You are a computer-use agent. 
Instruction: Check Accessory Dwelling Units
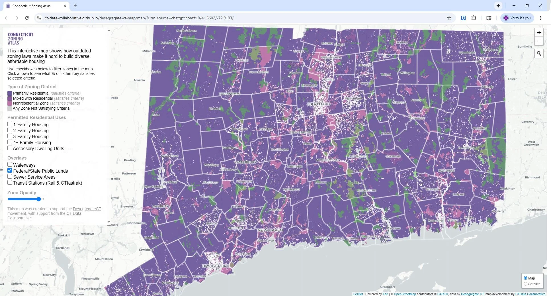10,148
